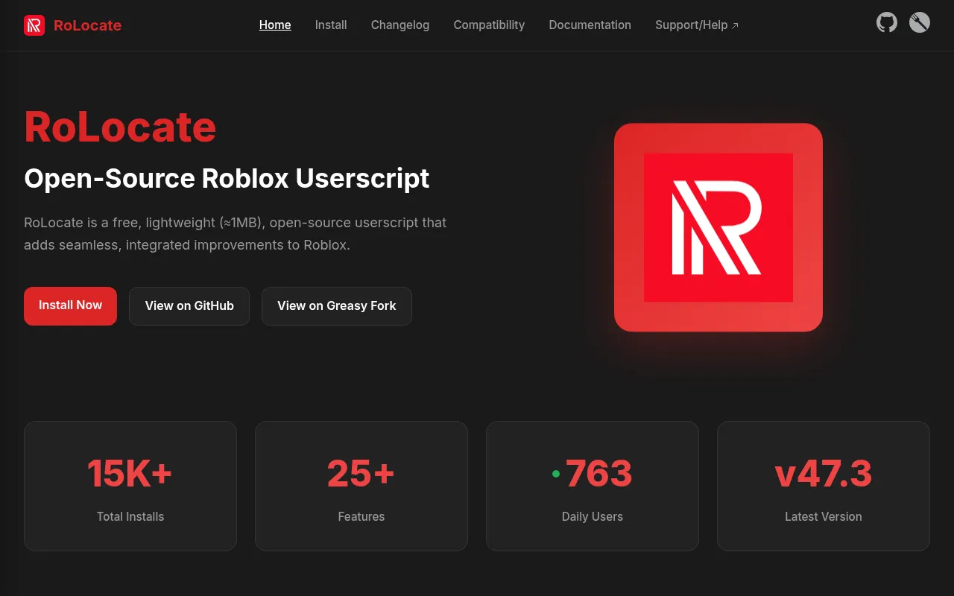The width and height of the screenshot is (954, 596).
Task: Open the GitHub icon link in the header
Action: point(887,23)
